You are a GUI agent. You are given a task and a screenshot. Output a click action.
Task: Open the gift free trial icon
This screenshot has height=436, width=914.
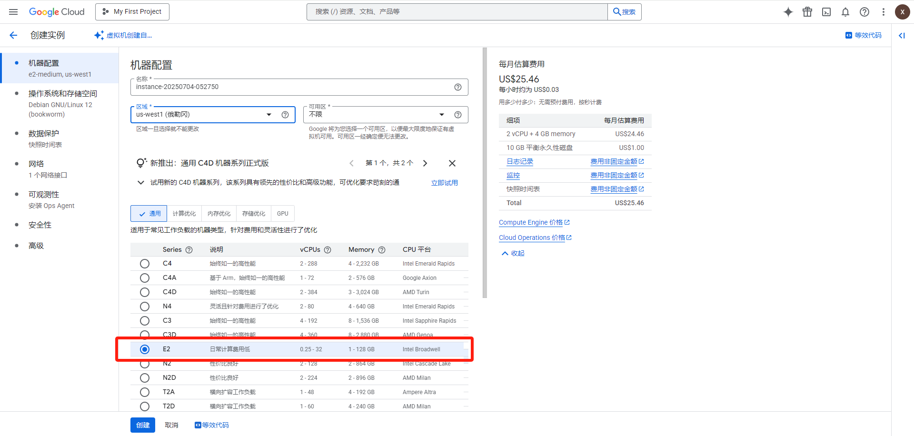(x=807, y=12)
